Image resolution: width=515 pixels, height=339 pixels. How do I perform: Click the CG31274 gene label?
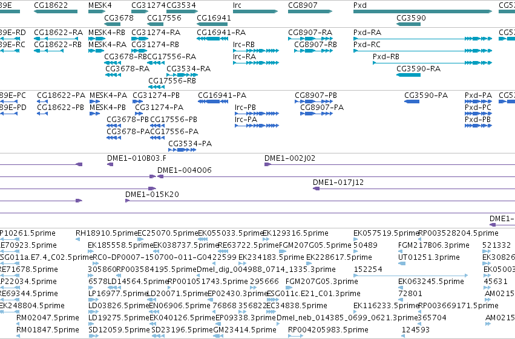point(148,5)
